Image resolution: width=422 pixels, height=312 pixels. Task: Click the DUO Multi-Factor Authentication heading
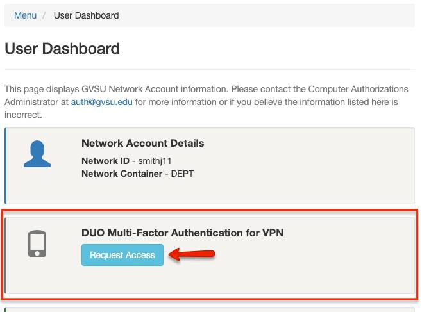[x=182, y=233]
